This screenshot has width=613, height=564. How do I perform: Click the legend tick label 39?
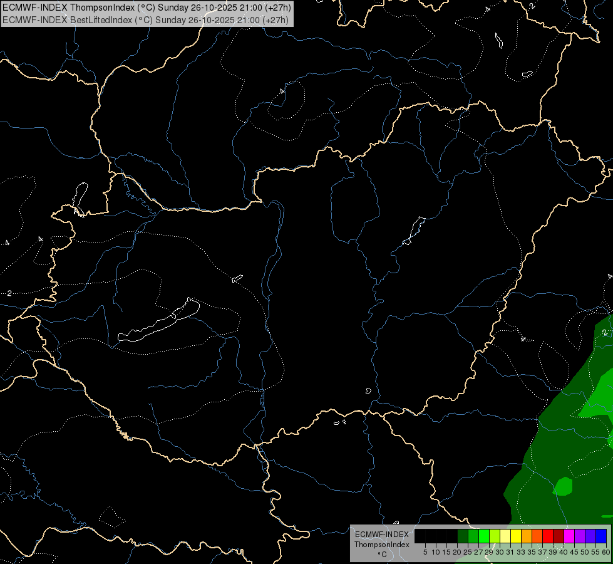coord(553,552)
